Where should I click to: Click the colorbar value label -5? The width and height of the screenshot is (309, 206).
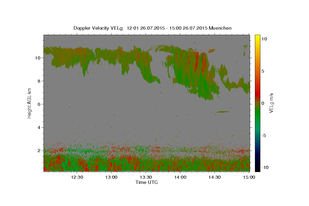click(264, 135)
